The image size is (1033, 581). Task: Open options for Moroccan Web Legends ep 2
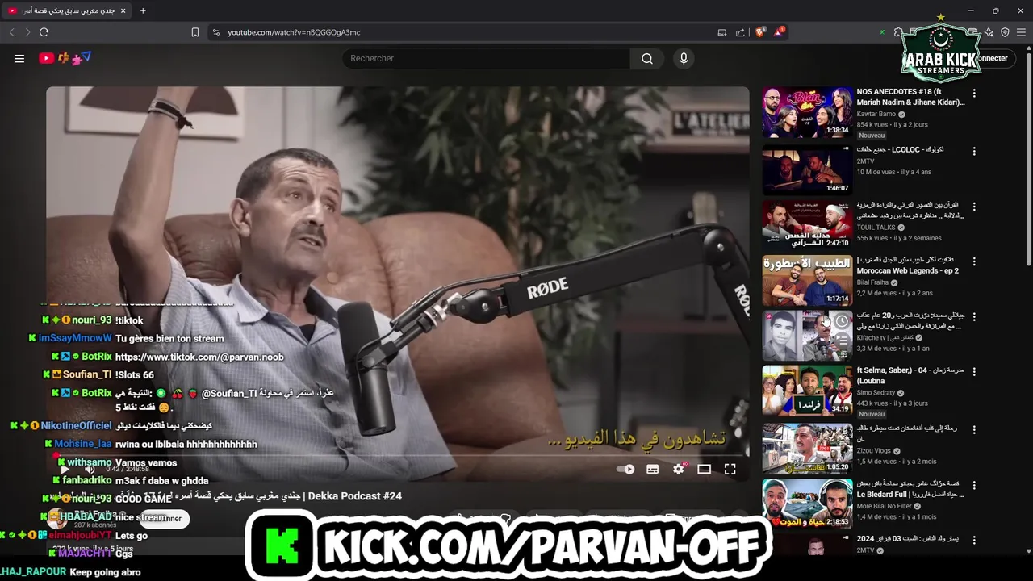tap(974, 262)
